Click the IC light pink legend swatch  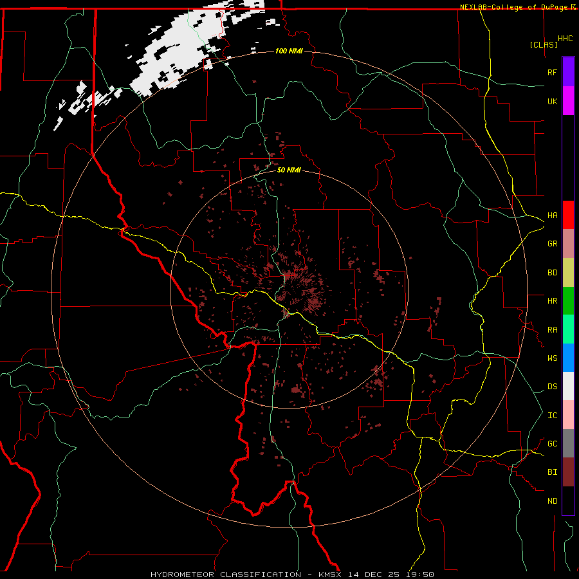568,415
